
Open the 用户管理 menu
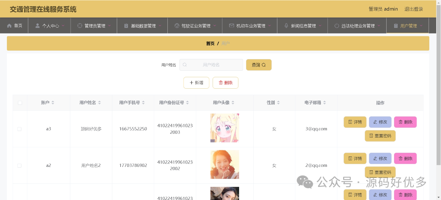click(408, 26)
